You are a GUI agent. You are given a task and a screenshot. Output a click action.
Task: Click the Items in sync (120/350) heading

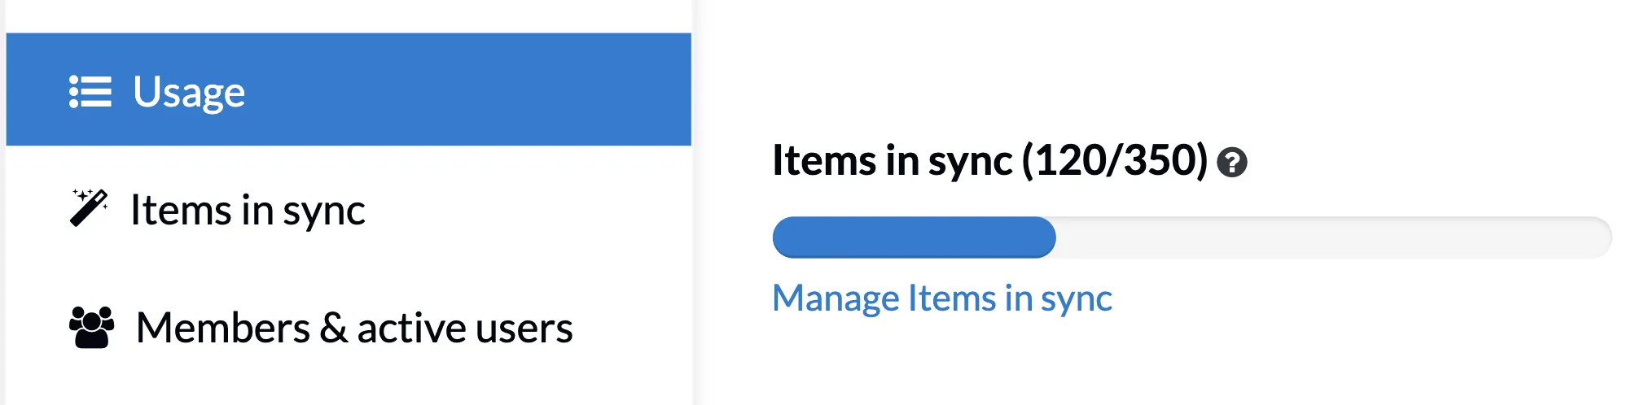tap(989, 160)
